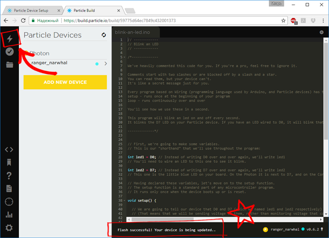Image resolution: width=329 pixels, height=238 pixels.
Task: Open the Console bar chart icon
Action: point(9,214)
